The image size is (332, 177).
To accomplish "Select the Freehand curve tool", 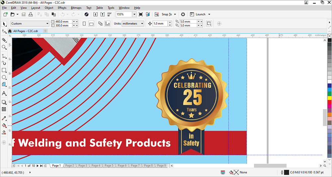I will tap(4, 56).
